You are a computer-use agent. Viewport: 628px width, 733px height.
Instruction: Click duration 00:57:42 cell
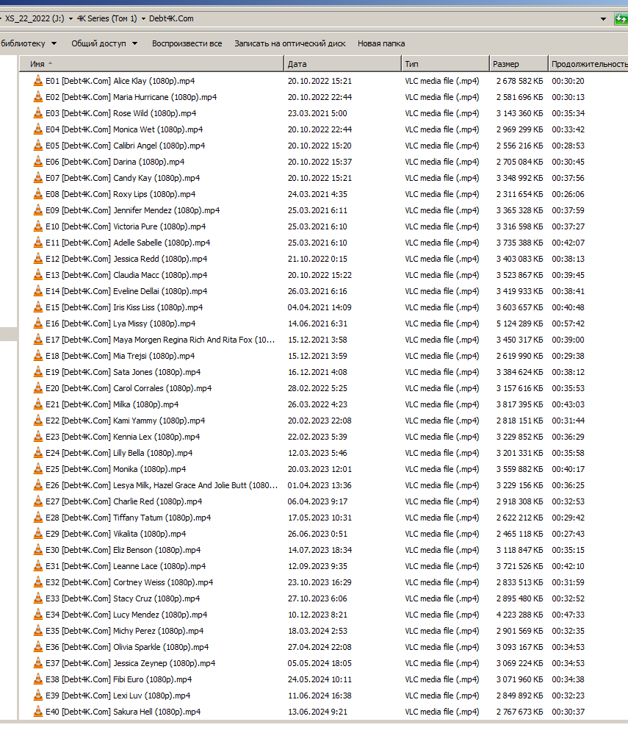tap(569, 323)
